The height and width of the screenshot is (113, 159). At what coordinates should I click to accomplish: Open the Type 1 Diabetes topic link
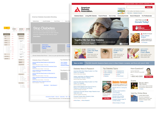(x=109, y=71)
